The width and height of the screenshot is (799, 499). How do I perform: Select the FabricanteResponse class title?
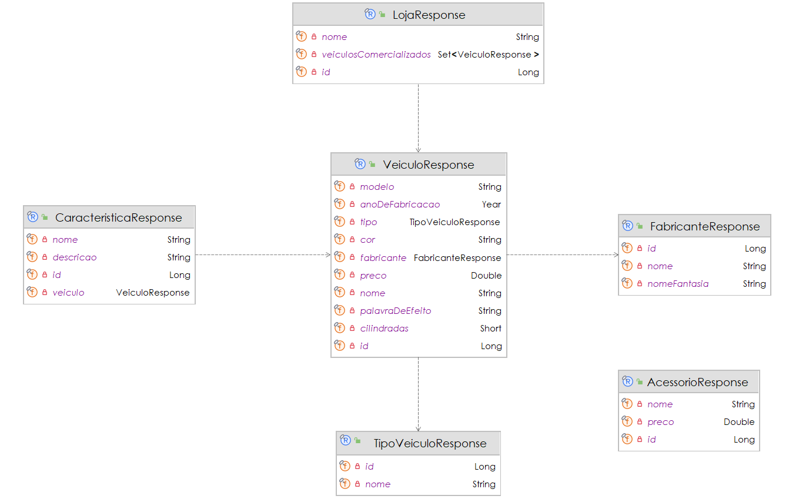(x=705, y=227)
